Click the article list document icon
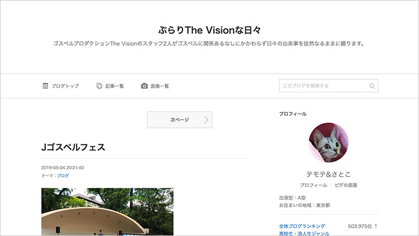The width and height of the screenshot is (419, 236). point(99,86)
